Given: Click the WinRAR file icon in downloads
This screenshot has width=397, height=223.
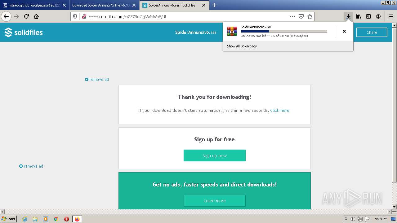Looking at the screenshot, I should coord(232,31).
